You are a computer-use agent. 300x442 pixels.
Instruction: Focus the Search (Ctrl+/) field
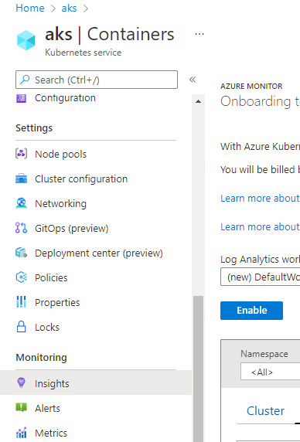[97, 80]
